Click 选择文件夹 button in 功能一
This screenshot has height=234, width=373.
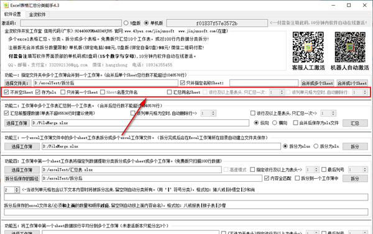coord(18,83)
